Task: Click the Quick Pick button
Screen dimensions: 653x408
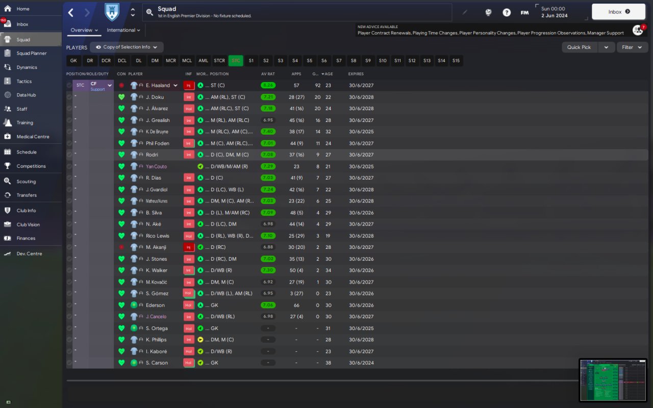Action: click(579, 47)
